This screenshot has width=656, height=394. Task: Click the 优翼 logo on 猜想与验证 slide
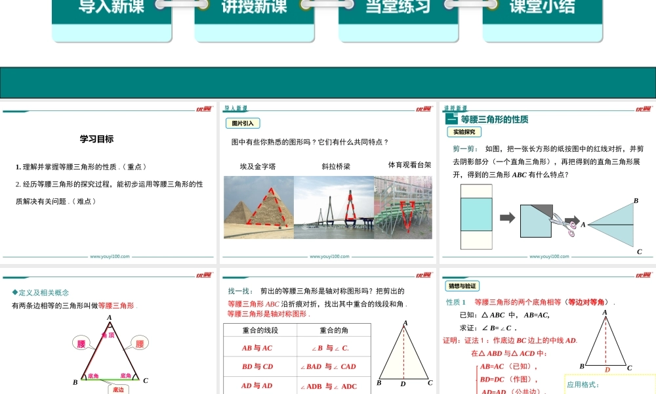coord(644,275)
